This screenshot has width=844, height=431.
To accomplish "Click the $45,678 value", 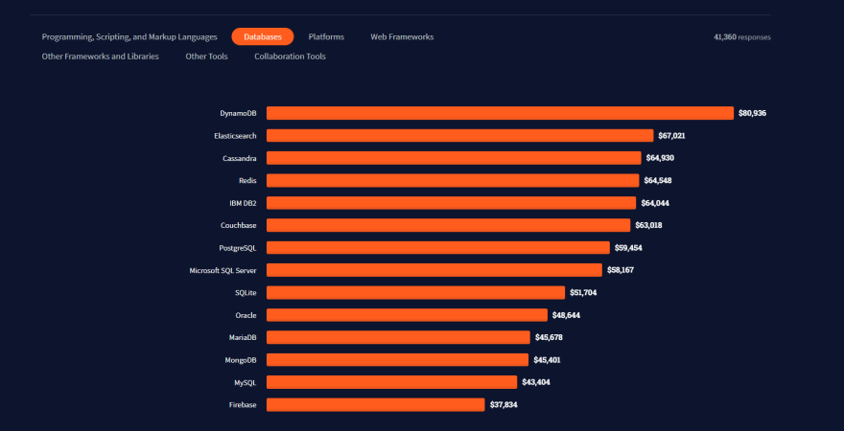I will click(x=549, y=337).
